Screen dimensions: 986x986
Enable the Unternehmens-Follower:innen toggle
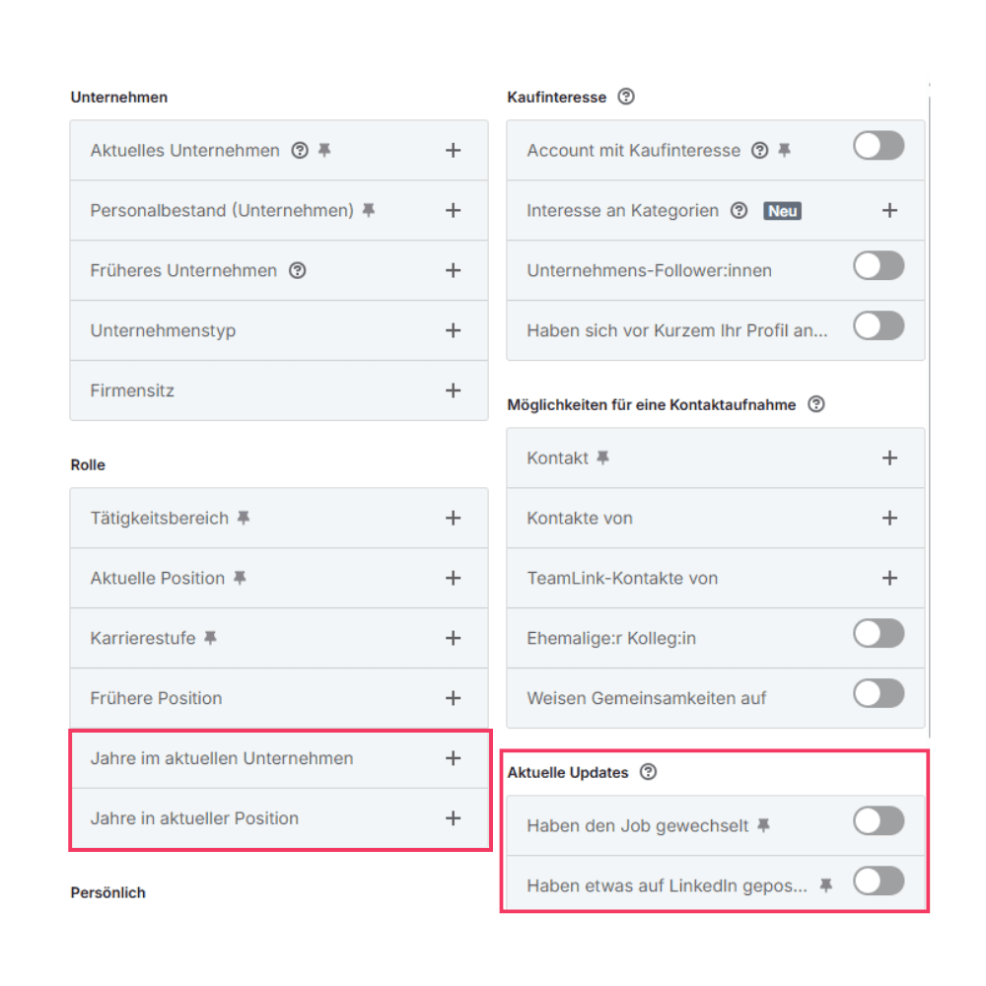click(878, 265)
